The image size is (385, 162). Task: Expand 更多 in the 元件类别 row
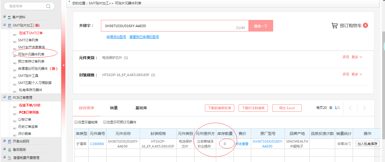(357, 57)
